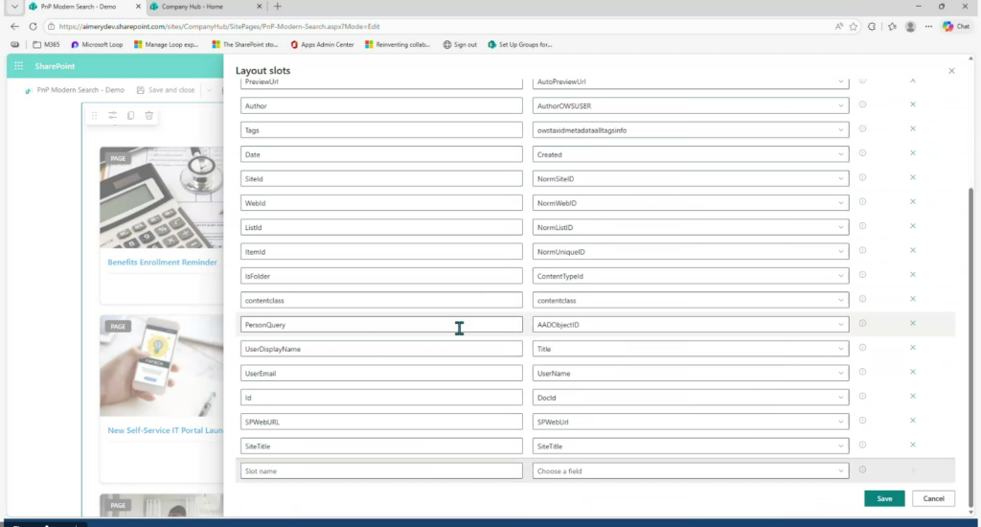Remove the Tags slot row
Viewport: 981px width, 527px height.
pos(912,128)
